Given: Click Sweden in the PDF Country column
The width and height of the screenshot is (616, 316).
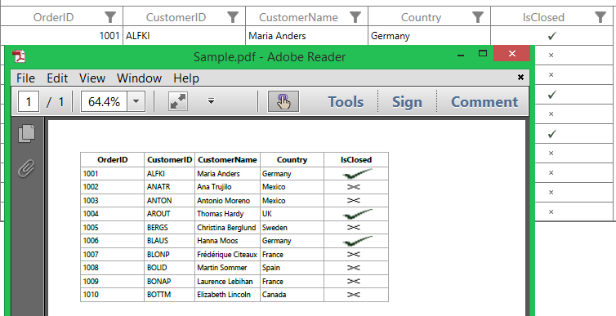Looking at the screenshot, I should coord(275,228).
